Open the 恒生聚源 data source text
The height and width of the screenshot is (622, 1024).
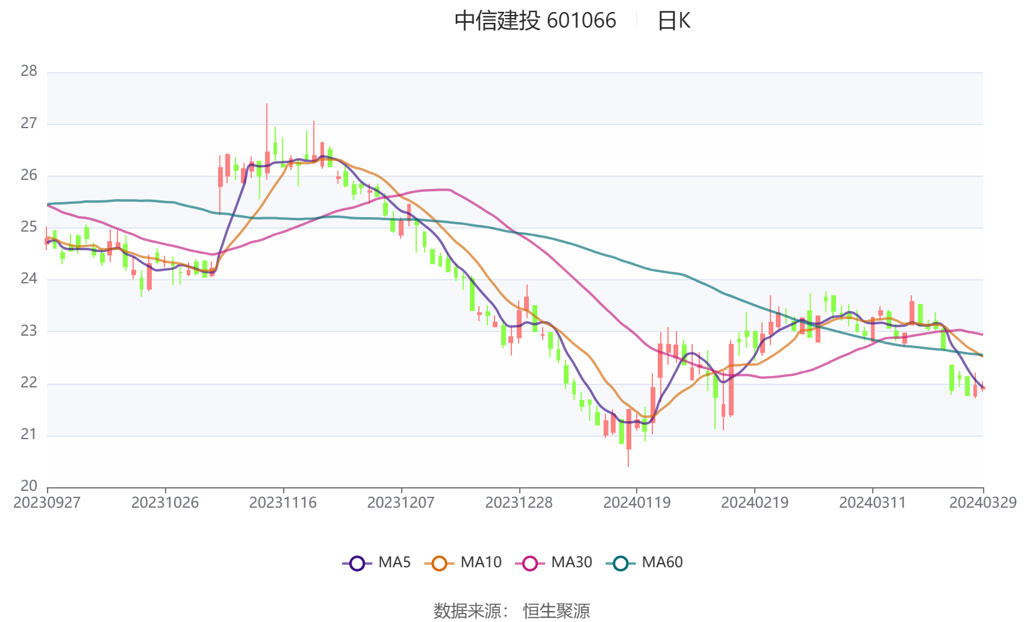point(556,611)
